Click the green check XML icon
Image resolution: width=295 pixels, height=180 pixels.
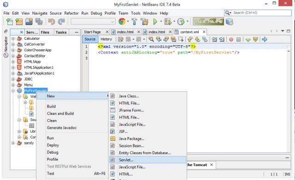(x=248, y=40)
